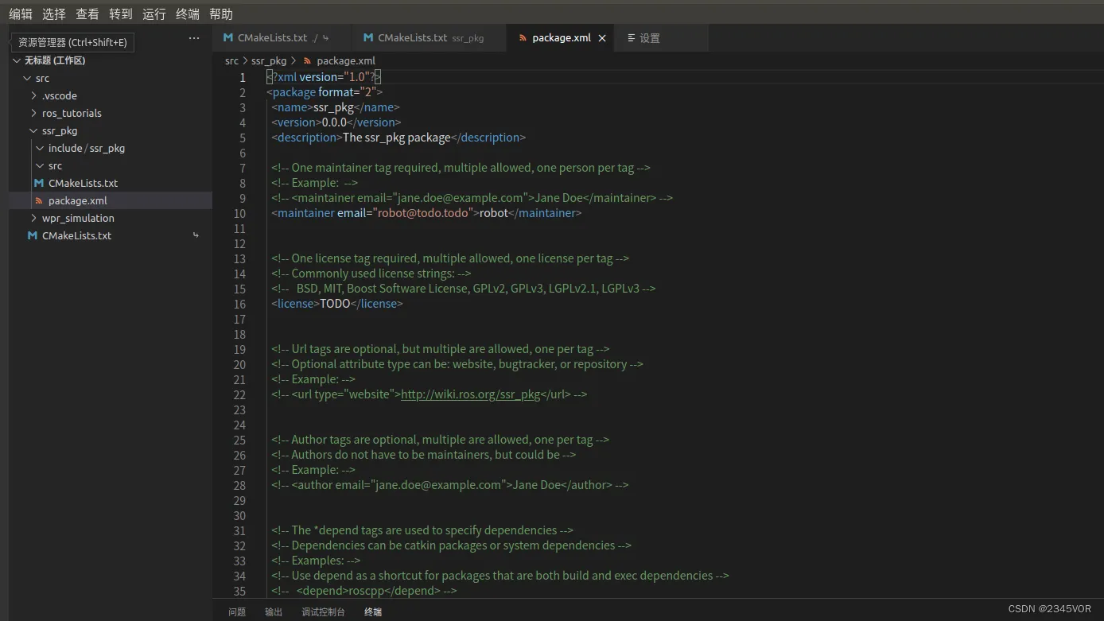Click line number 16 in the gutter
This screenshot has width=1104, height=621.
pyautogui.click(x=239, y=304)
